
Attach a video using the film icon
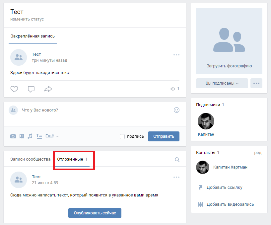22,136
